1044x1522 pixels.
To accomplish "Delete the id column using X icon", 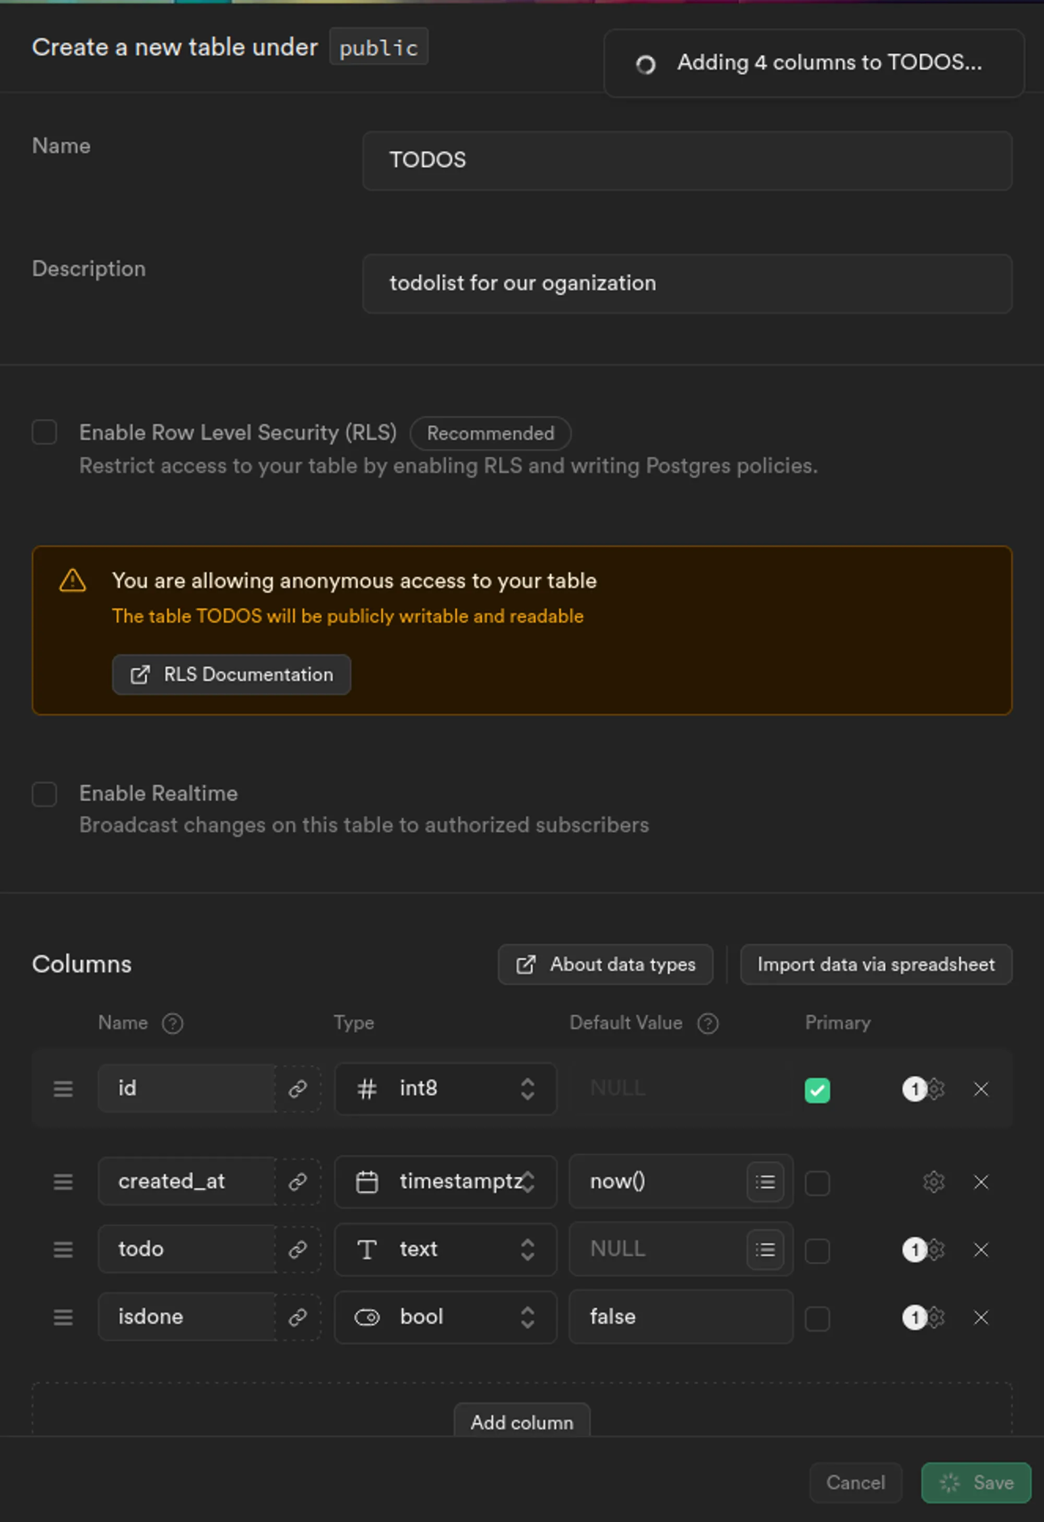I will 980,1088.
